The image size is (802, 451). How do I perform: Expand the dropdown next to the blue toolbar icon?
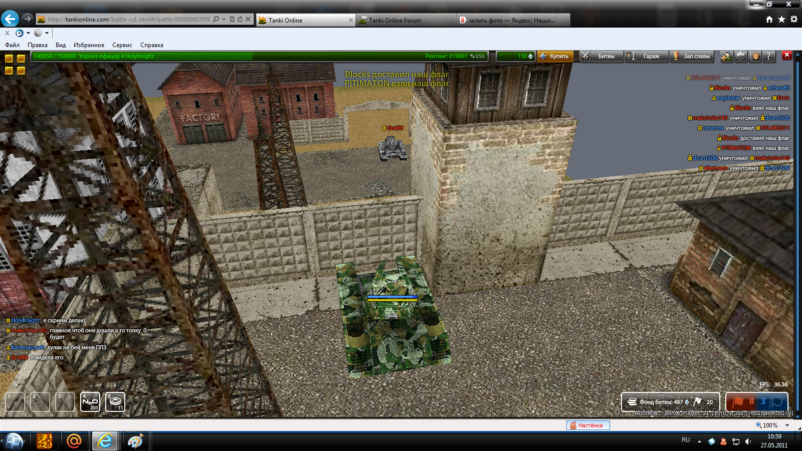[28, 33]
